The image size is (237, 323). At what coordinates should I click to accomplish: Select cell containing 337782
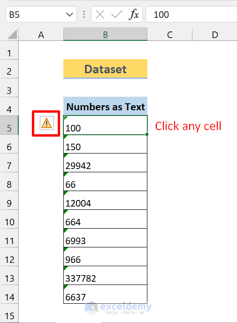tap(105, 276)
